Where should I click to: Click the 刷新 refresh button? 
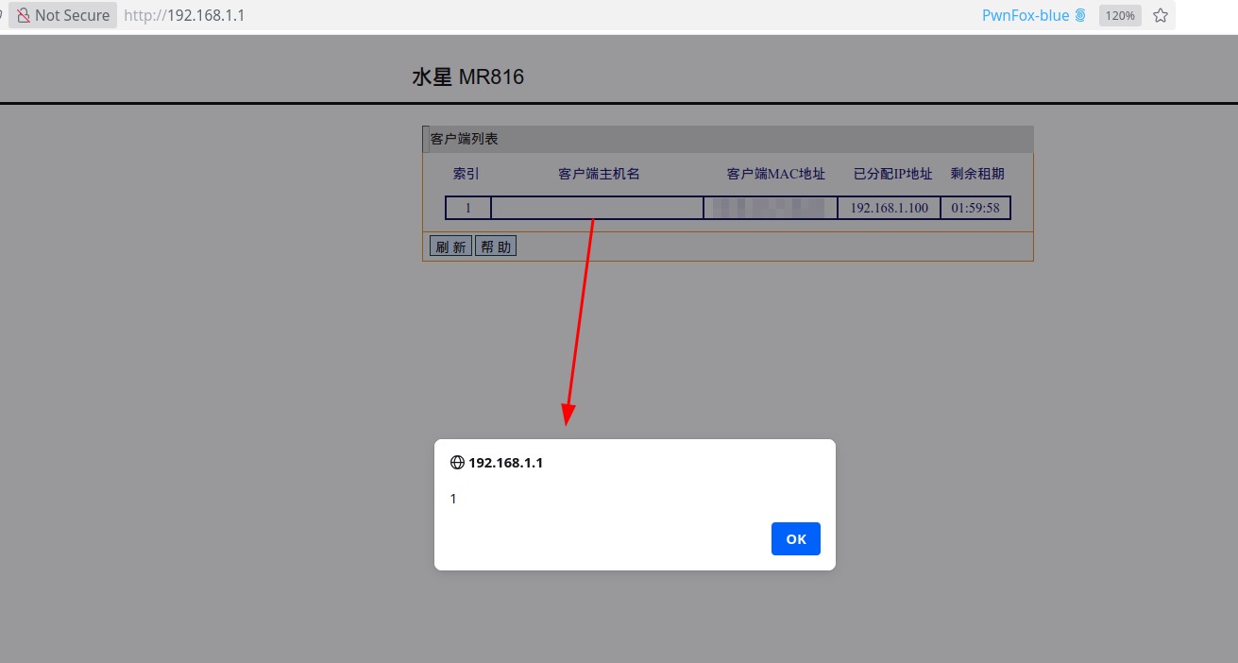(x=450, y=246)
